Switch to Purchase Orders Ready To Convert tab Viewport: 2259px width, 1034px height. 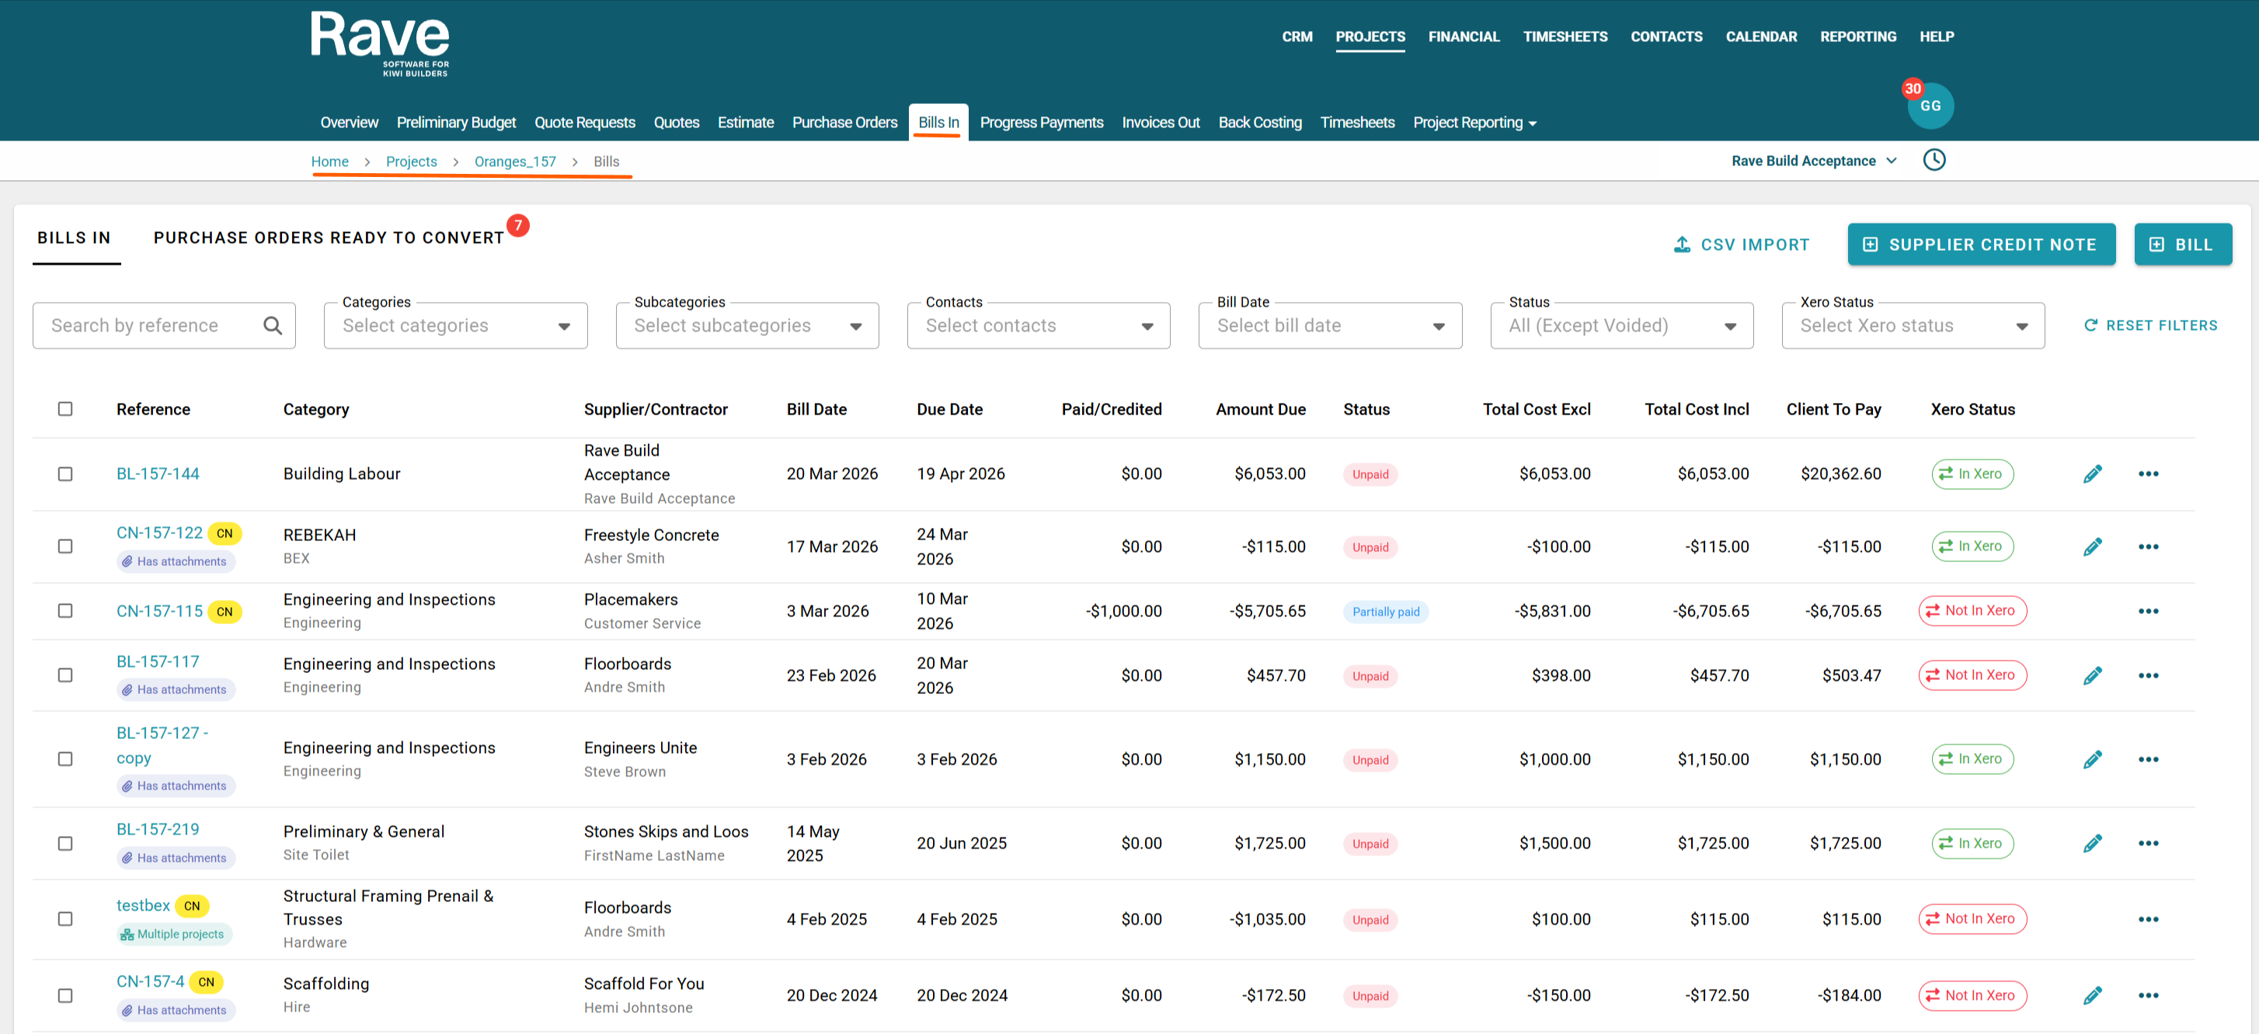coord(329,238)
